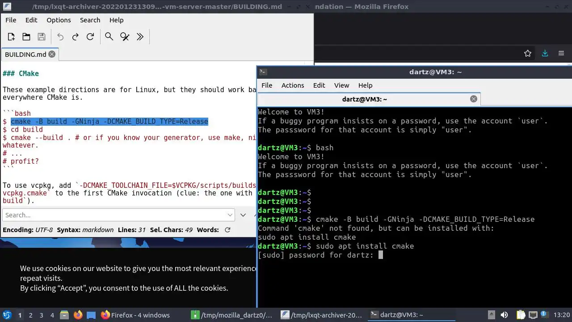Launch Firefox from the quicklaunch icon
Image resolution: width=572 pixels, height=322 pixels.
tap(78, 315)
